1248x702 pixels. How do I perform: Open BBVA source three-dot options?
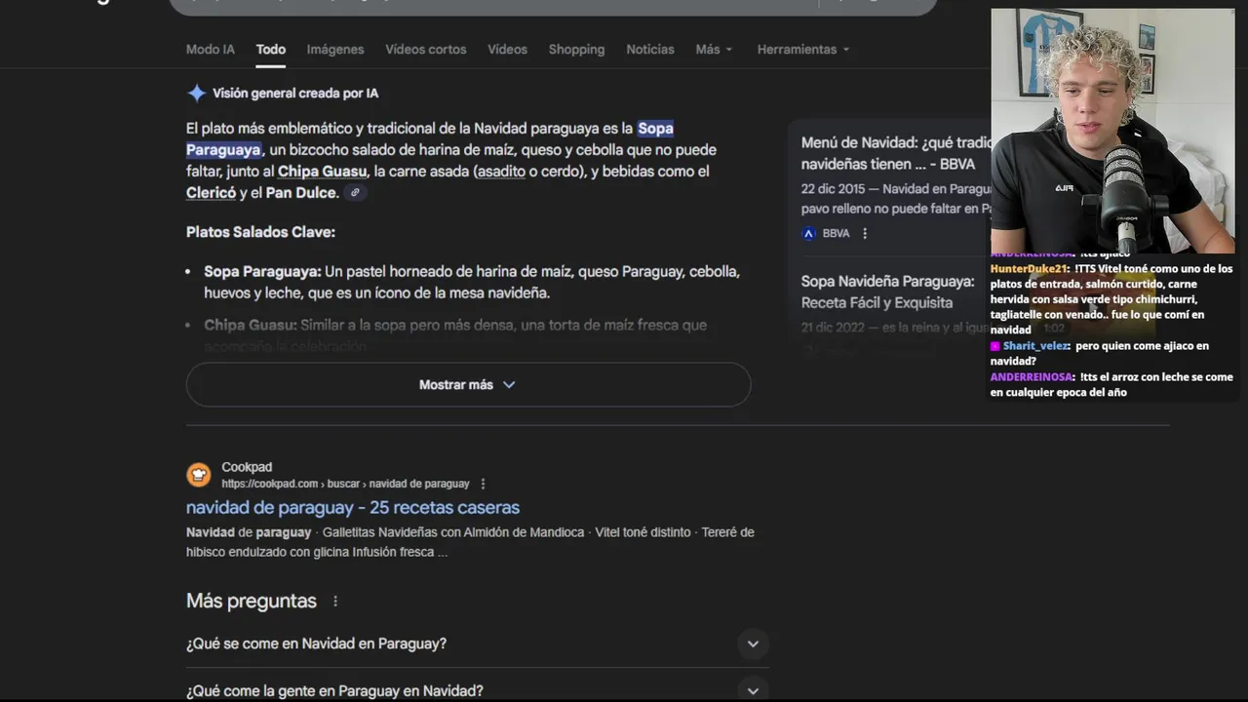coord(865,233)
